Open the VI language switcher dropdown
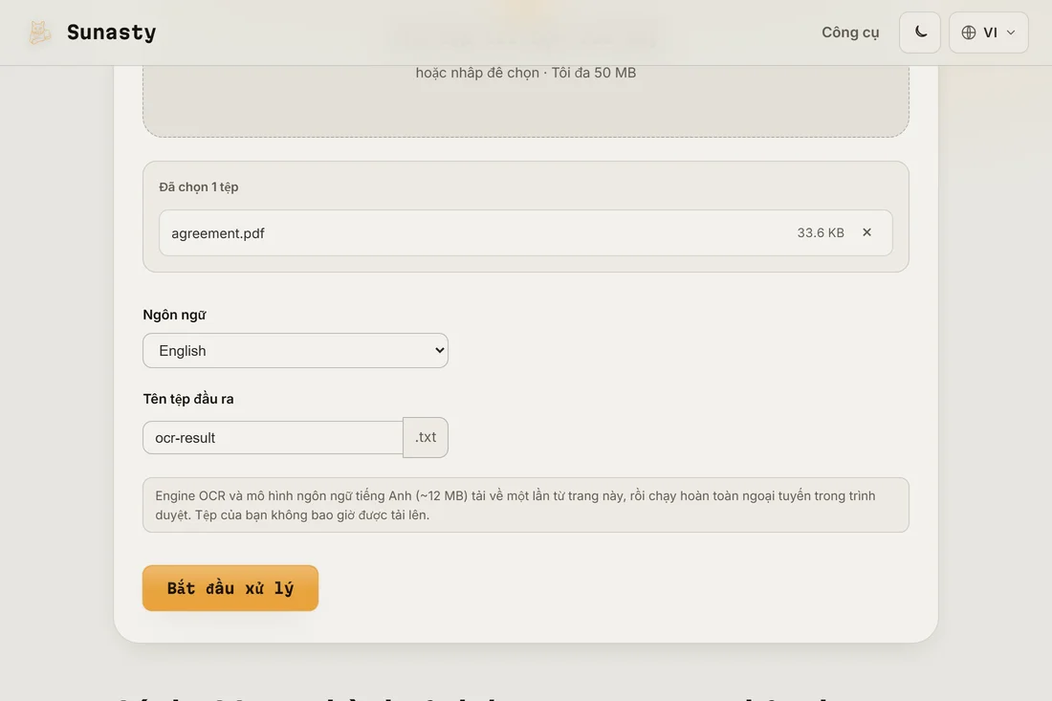 pyautogui.click(x=988, y=33)
